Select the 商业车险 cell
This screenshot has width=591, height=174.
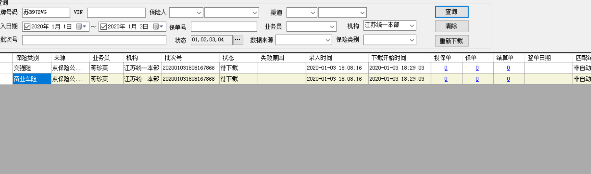click(32, 79)
